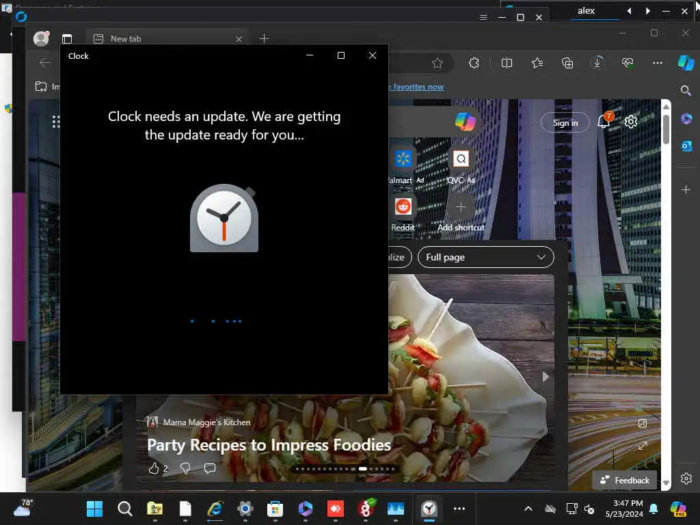Expand the food image with arrows icon
The width and height of the screenshot is (700, 525).
(643, 446)
